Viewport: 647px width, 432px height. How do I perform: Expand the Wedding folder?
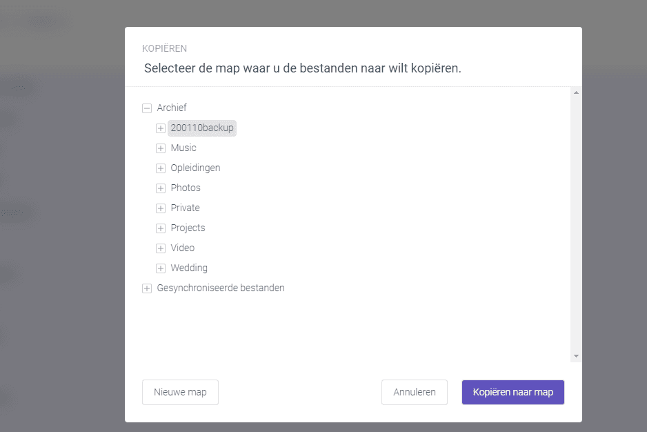(160, 268)
